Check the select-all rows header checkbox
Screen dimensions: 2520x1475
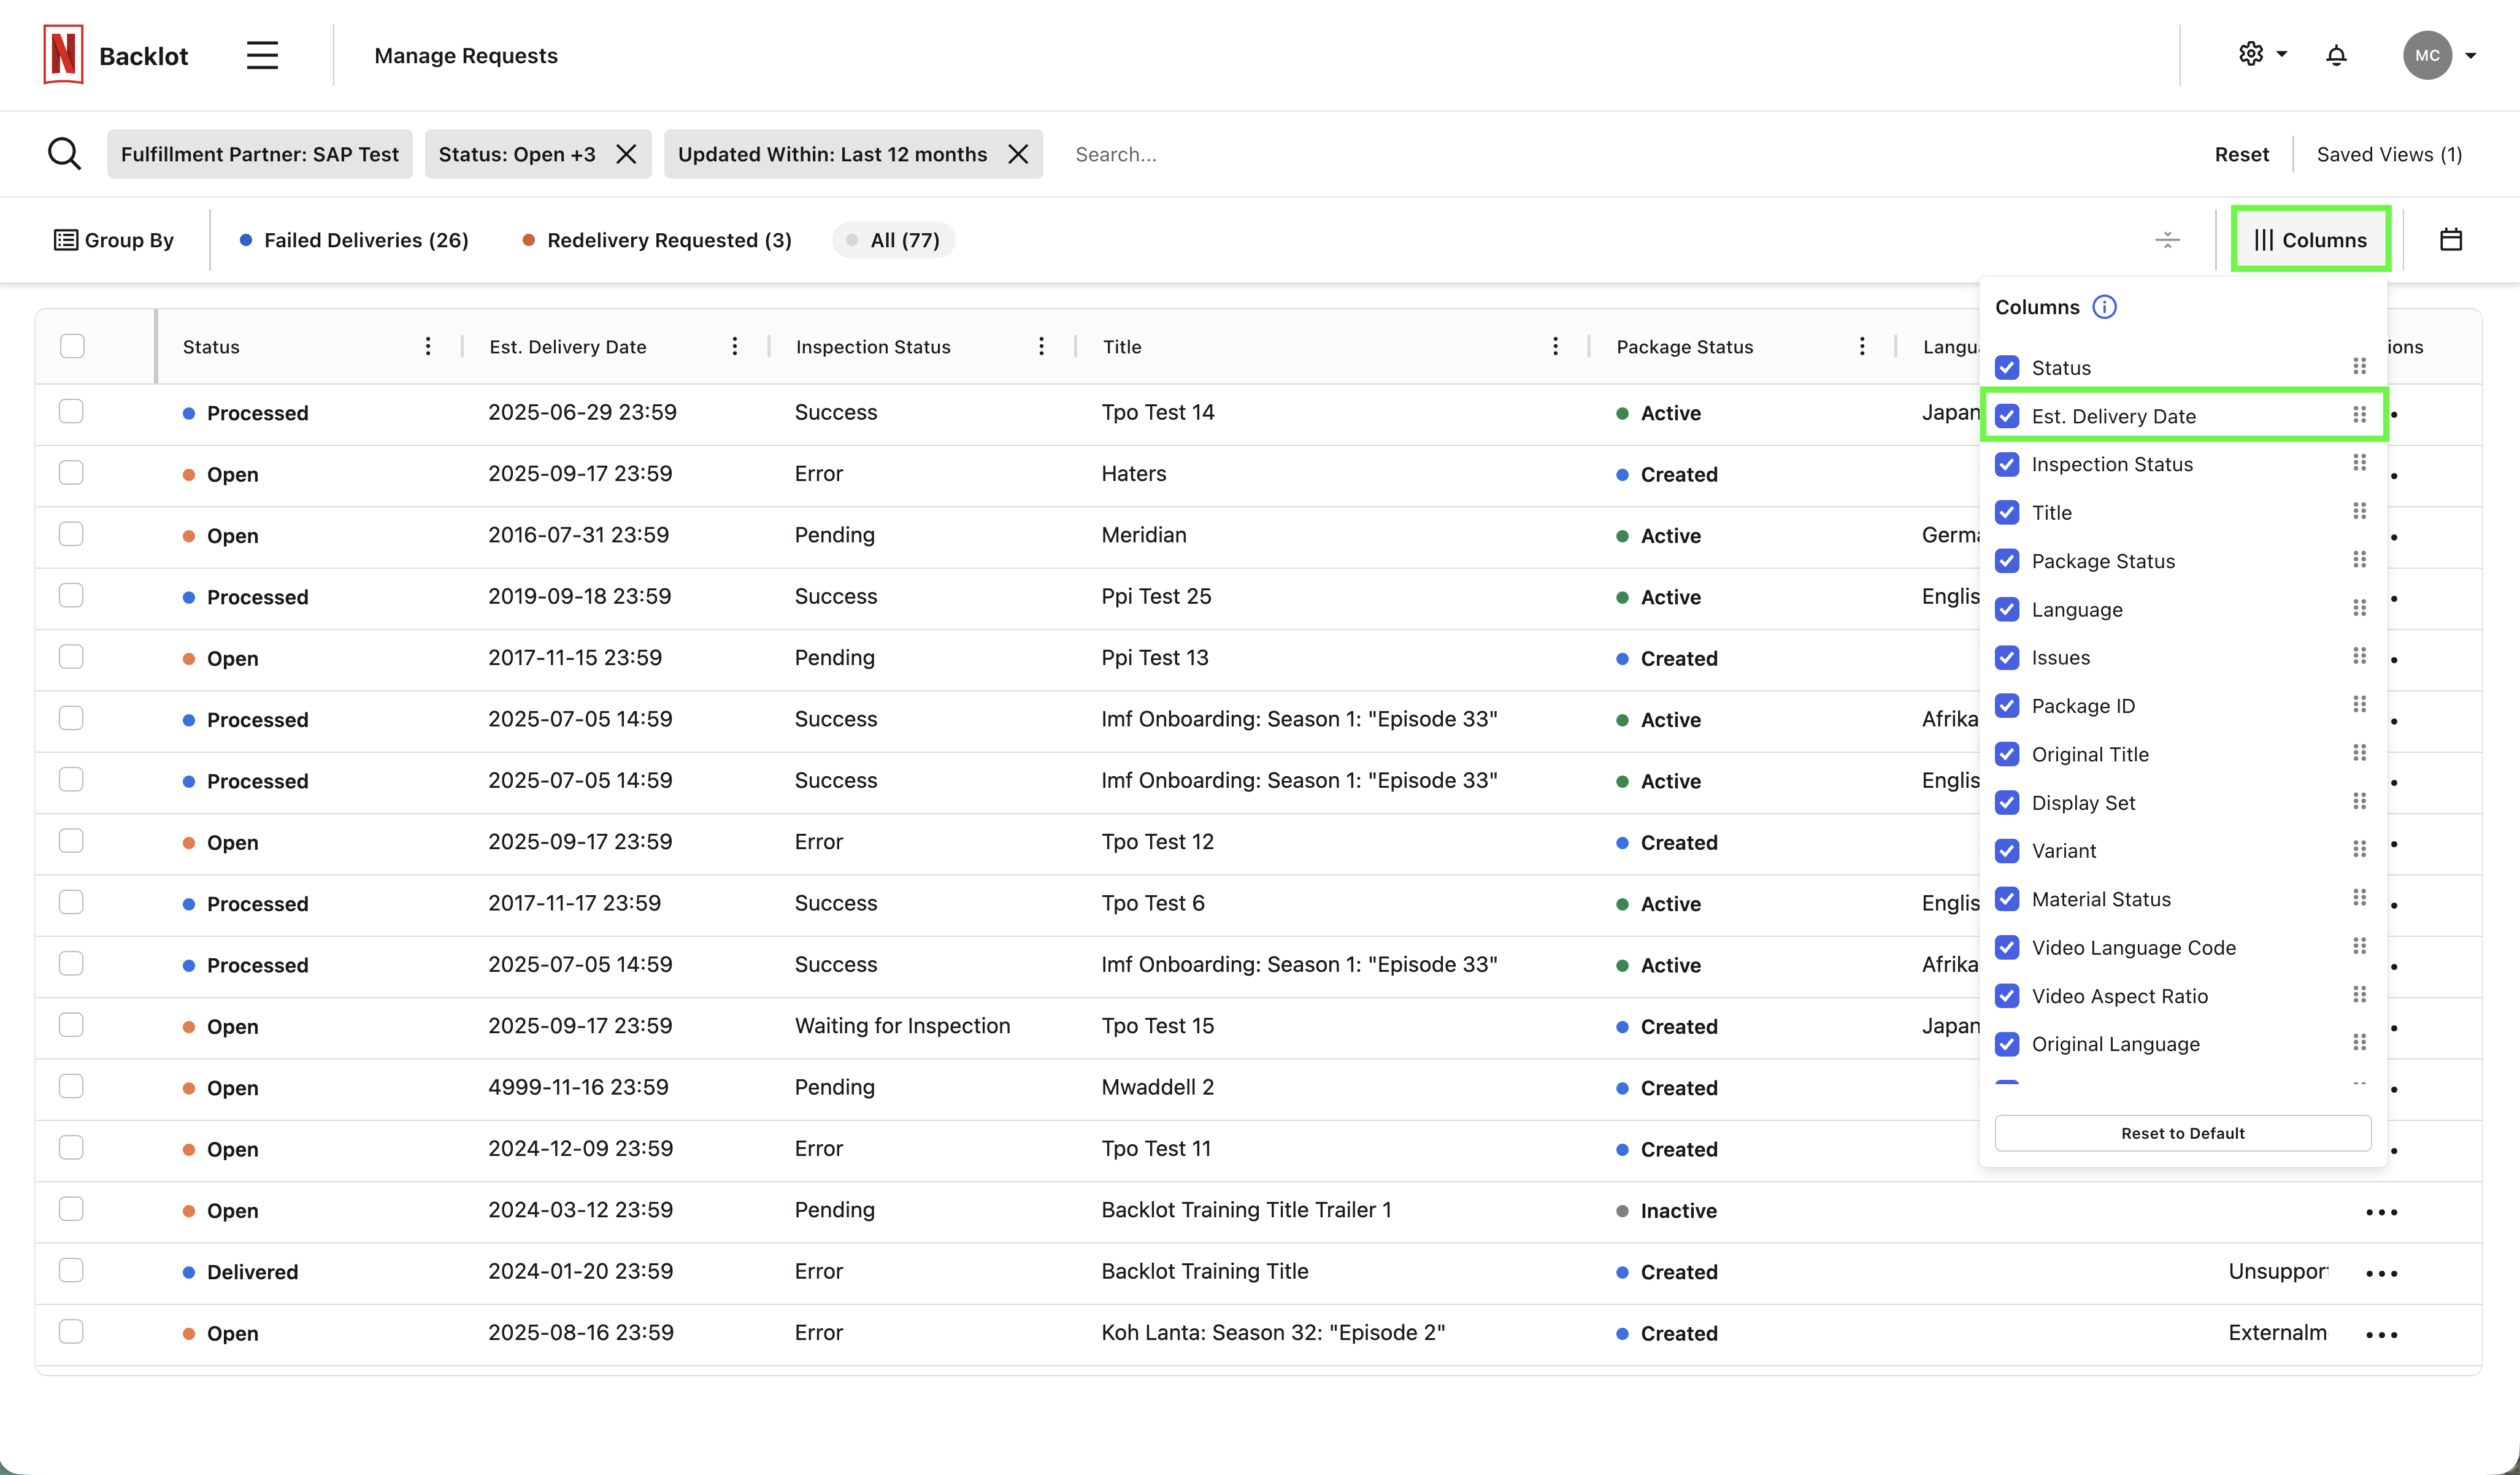72,346
